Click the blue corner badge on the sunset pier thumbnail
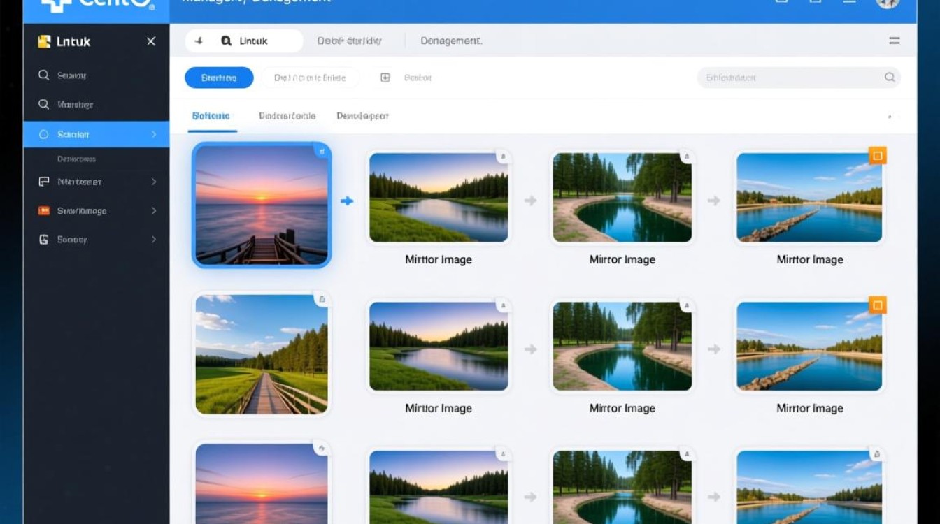This screenshot has width=940, height=524. (322, 150)
